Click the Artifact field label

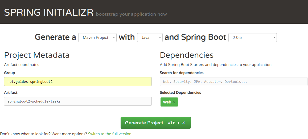tap(11, 92)
